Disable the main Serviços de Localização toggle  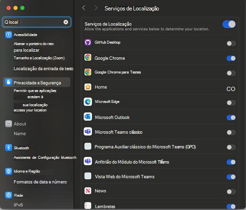(x=229, y=24)
